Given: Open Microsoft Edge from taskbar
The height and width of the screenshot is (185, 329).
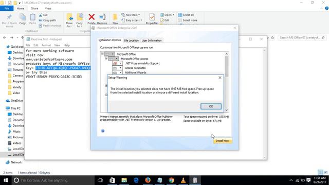Looking at the screenshot, I should 136,180.
